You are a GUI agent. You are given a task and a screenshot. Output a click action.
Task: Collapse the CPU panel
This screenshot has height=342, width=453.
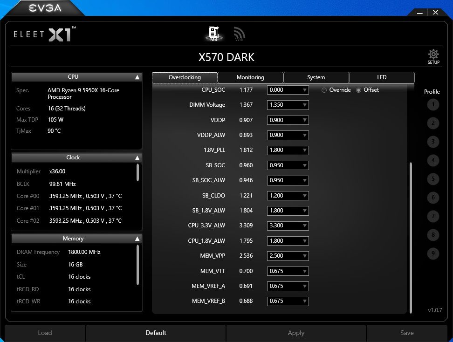137,77
